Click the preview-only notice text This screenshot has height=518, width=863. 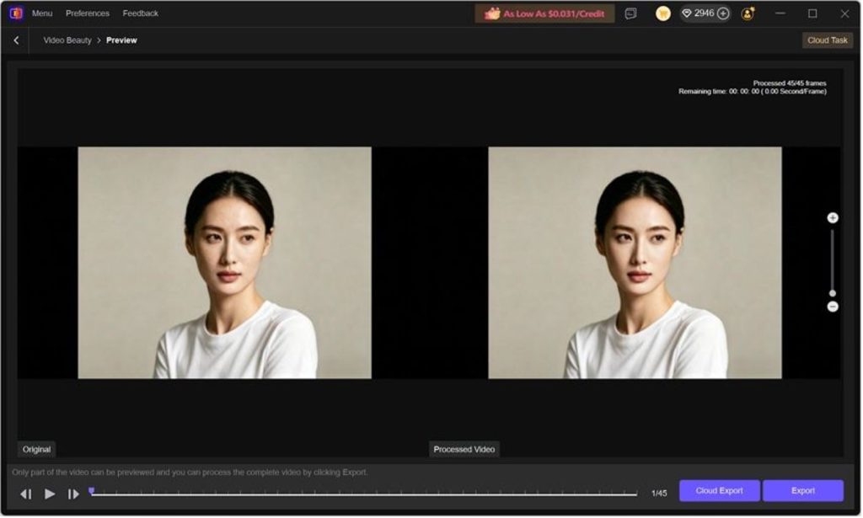click(190, 473)
